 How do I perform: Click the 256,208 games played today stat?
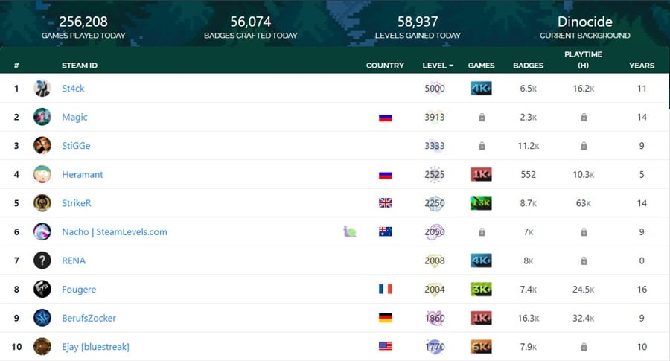coord(83,22)
